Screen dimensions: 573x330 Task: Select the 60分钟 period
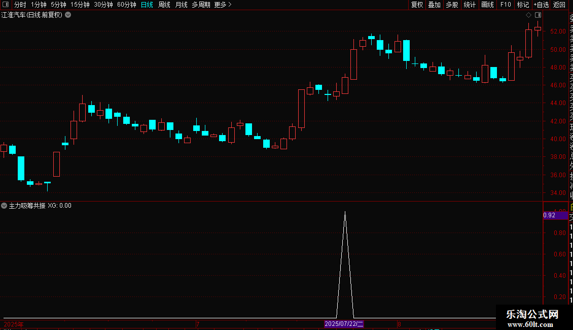click(x=127, y=5)
